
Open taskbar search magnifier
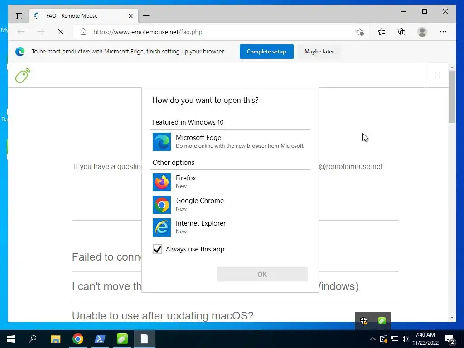coord(33,339)
